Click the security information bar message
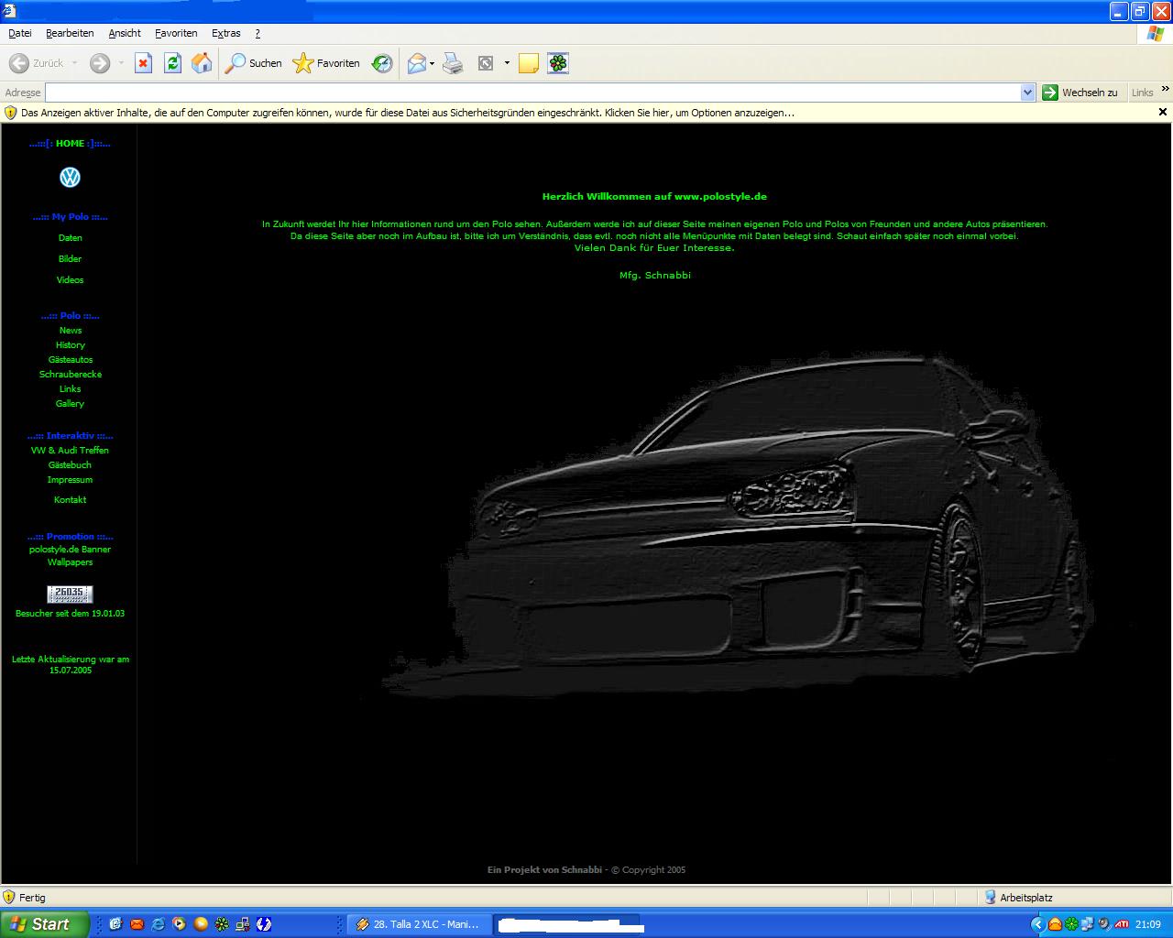Screen dimensions: 1173x938 [408, 113]
